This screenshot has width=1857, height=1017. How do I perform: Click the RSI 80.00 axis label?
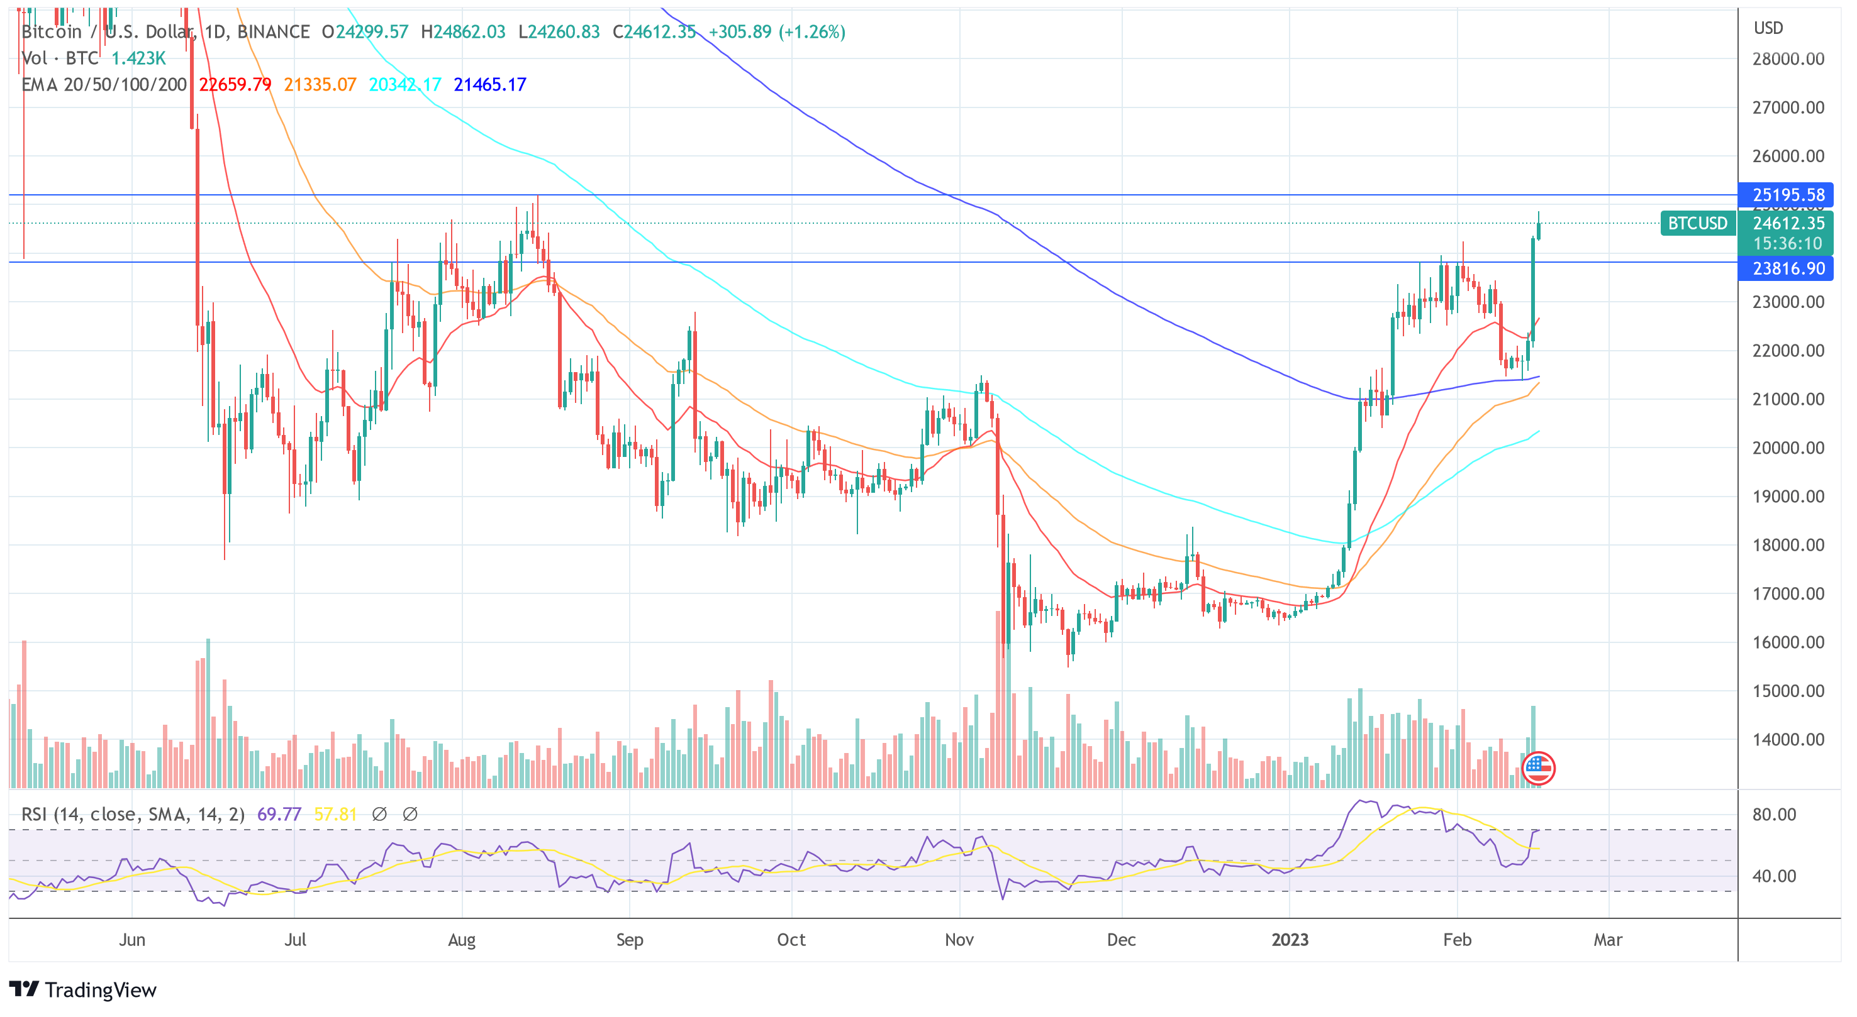1774,815
